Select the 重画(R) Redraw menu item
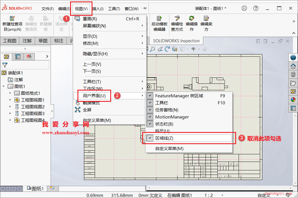298x198 pixels. tap(110, 19)
